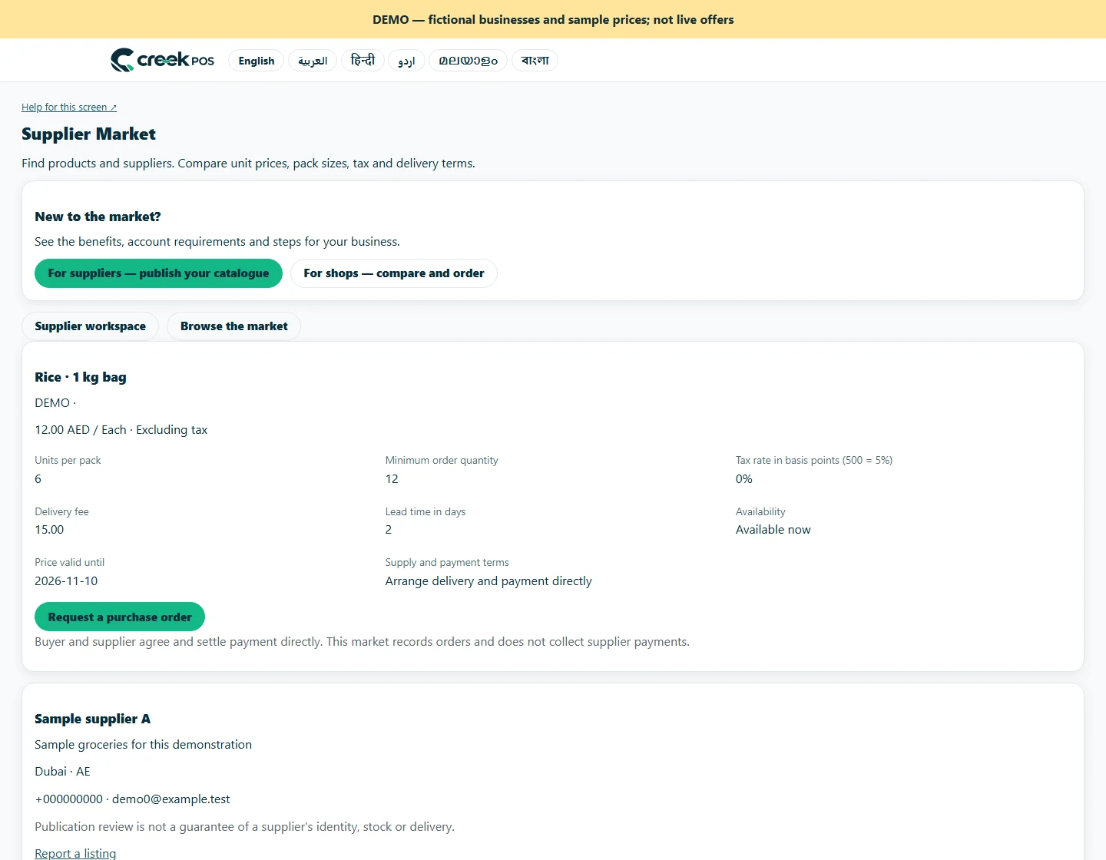Select the demo0@example.test contact line
The image size is (1106, 860).
tap(132, 799)
